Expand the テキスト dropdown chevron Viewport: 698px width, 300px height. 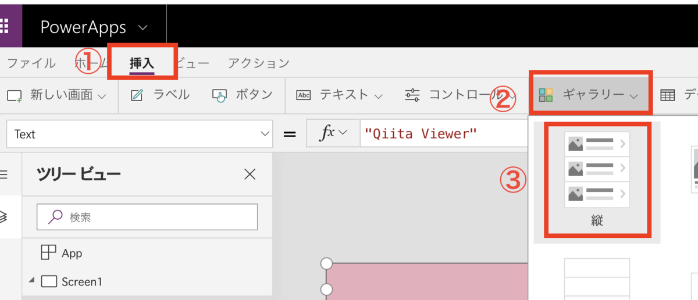coord(378,96)
